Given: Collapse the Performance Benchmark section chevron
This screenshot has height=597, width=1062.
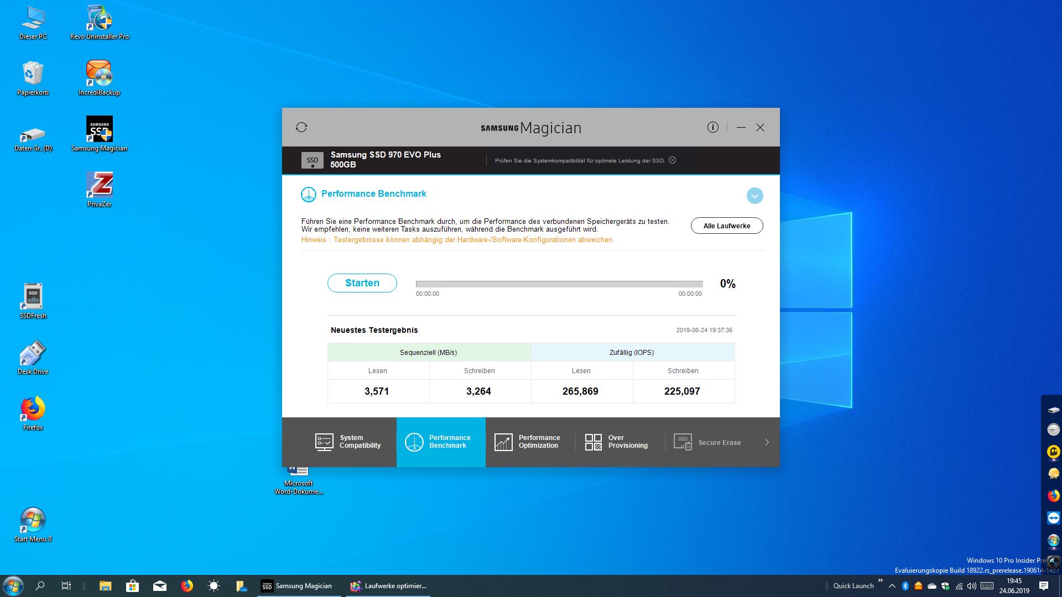Looking at the screenshot, I should [x=754, y=196].
